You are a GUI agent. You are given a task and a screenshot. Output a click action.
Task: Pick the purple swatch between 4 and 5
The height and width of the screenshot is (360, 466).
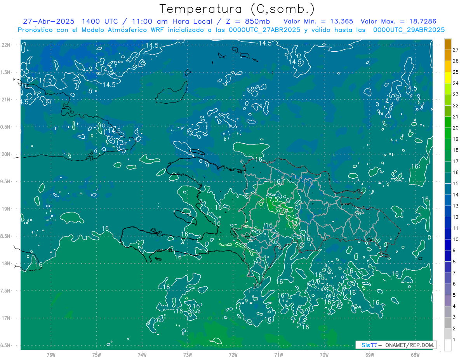point(448,301)
